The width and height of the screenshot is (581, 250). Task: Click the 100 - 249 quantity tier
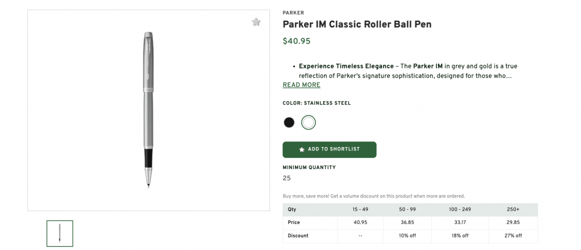pos(460,209)
